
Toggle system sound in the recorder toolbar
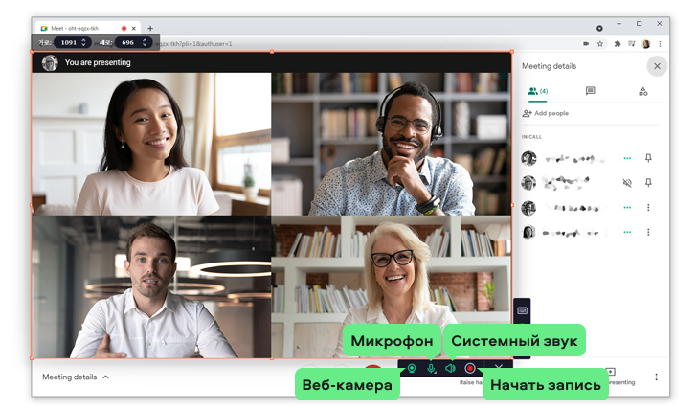[450, 369]
